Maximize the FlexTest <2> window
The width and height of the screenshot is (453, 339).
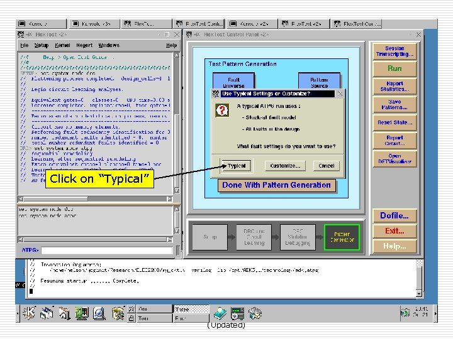167,35
